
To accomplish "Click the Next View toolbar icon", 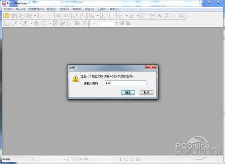I will click(x=66, y=16).
